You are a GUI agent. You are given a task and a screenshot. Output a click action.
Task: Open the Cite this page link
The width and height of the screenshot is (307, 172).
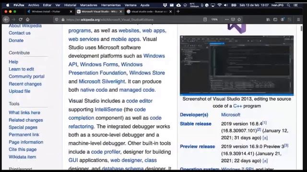click(x=23, y=150)
